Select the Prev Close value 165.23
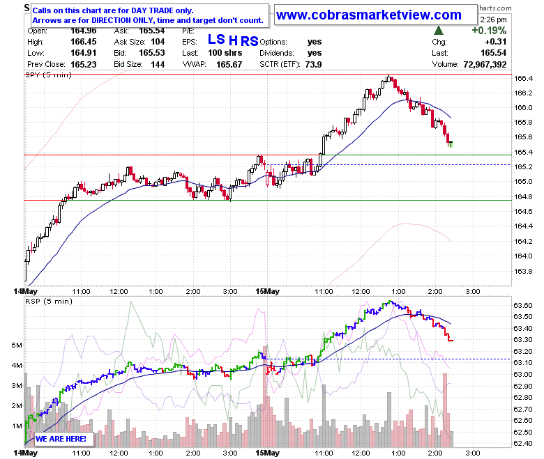This screenshot has height=459, width=544. pos(84,65)
